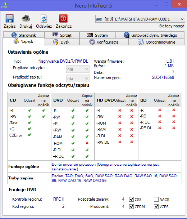Image resolution: width=187 pixels, height=219 pixels.
Task: Click the Sprzęt computer icon
Action: coord(55,34)
